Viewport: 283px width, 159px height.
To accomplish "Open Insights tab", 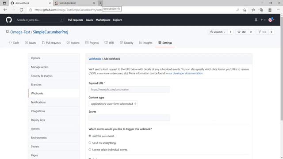I will [x=145, y=43].
